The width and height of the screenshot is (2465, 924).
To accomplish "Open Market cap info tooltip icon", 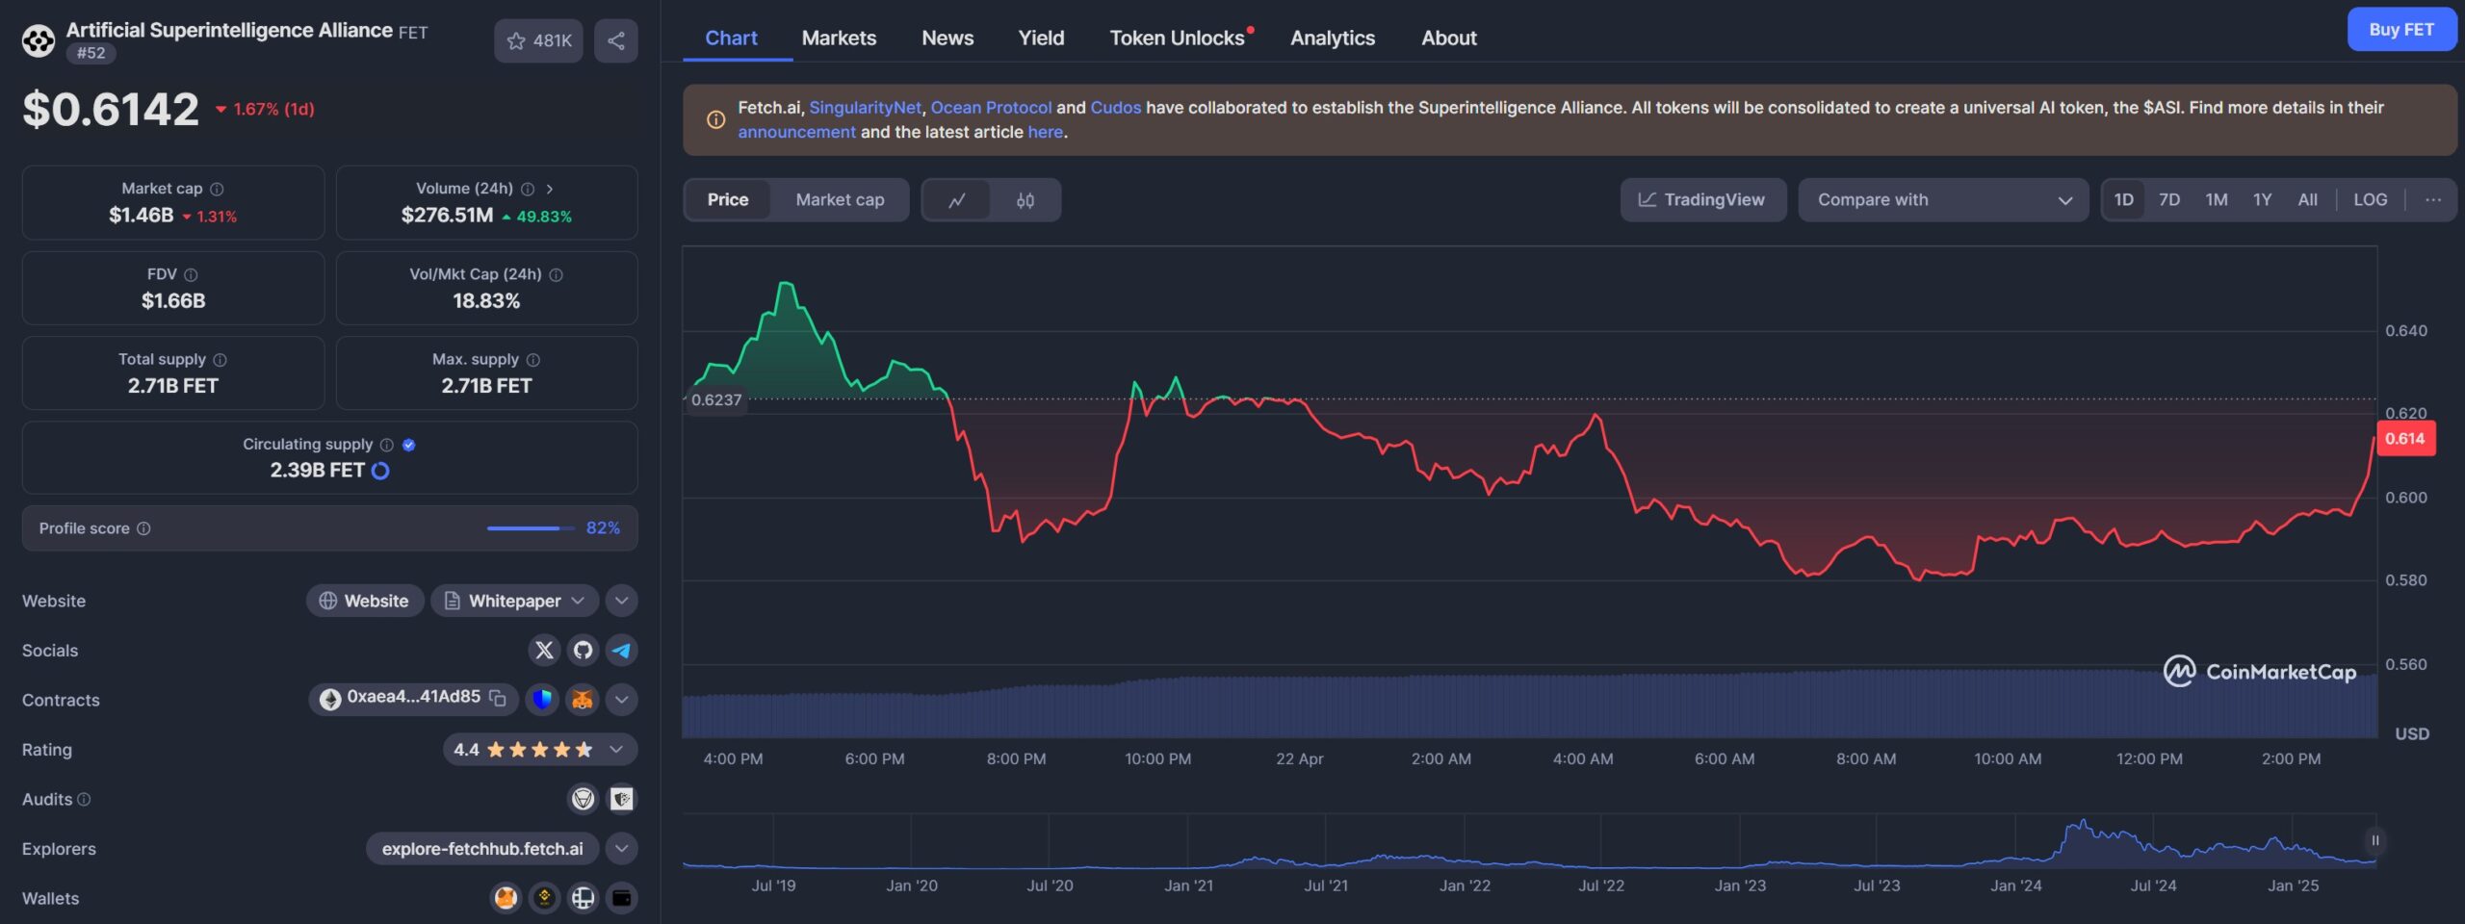I will coord(217,189).
